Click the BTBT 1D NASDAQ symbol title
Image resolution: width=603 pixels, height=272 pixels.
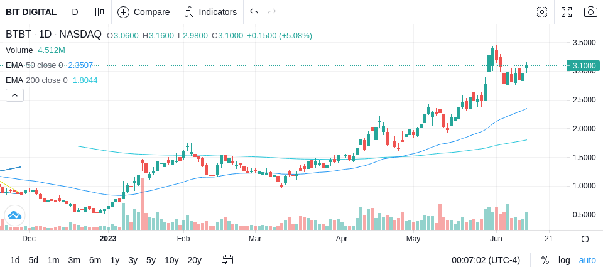pos(53,35)
